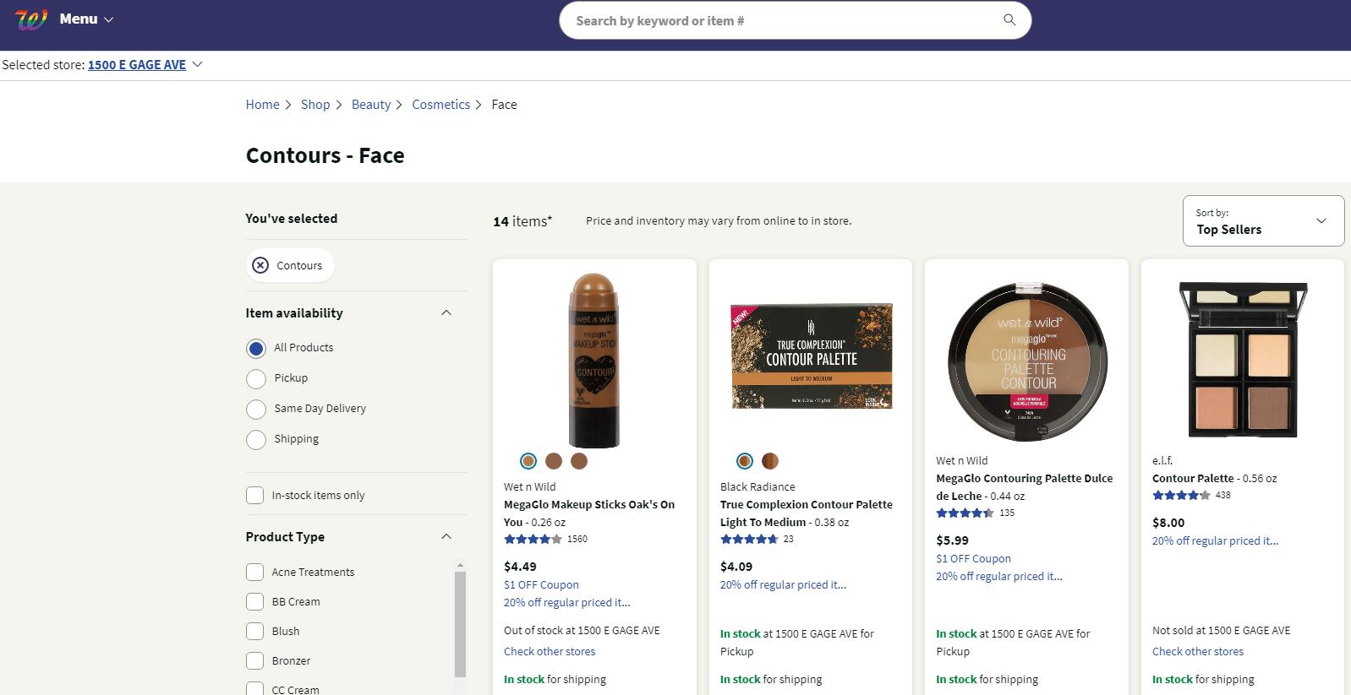Choose the first color swatch for MegaGlo Makeup Sticks
The image size is (1351, 695).
click(x=528, y=461)
